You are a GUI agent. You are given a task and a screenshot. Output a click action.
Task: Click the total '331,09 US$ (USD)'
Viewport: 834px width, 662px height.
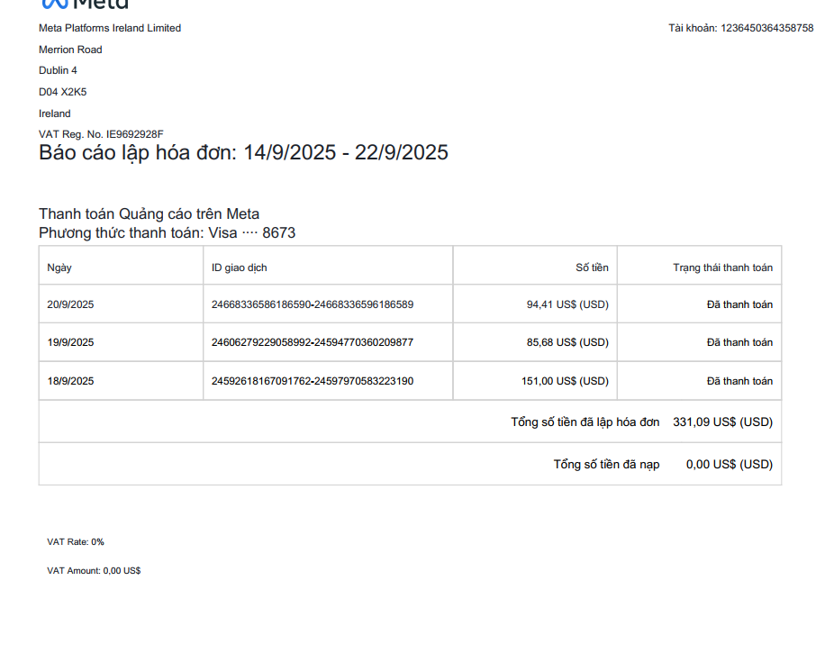(723, 422)
